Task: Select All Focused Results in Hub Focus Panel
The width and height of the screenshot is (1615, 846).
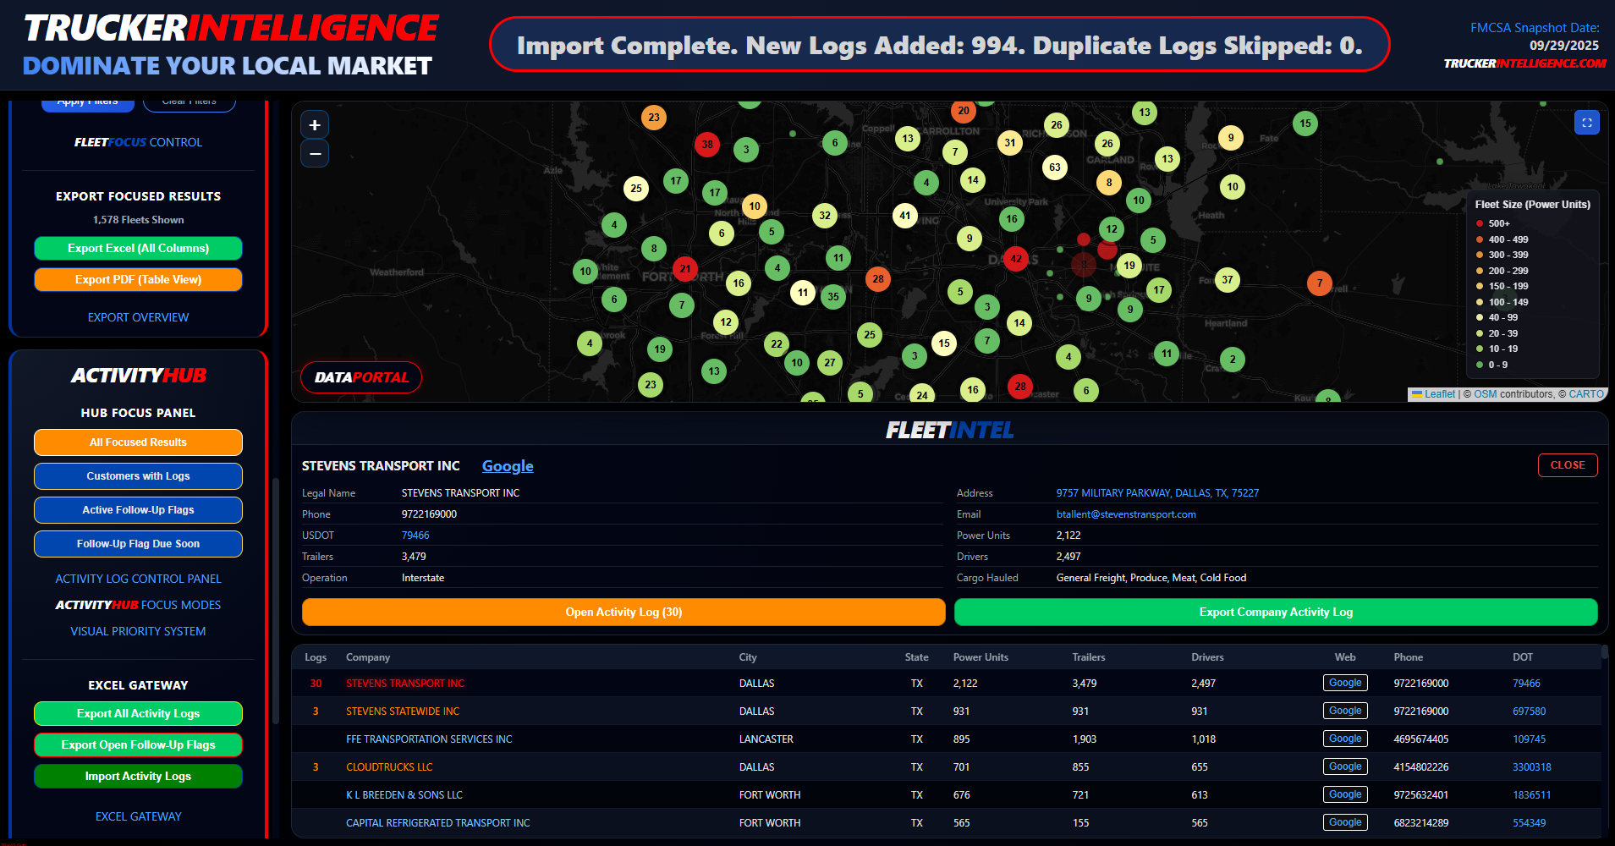Action: point(138,442)
